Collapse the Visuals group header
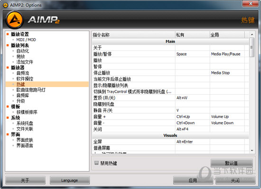The width and height of the screenshot is (261, 189). 170,135
